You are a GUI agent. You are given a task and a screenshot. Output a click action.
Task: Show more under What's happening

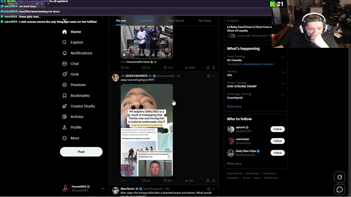pos(234,106)
